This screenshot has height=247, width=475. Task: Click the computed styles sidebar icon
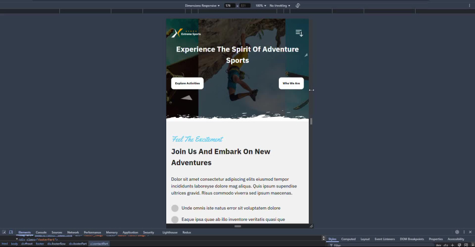(466, 245)
